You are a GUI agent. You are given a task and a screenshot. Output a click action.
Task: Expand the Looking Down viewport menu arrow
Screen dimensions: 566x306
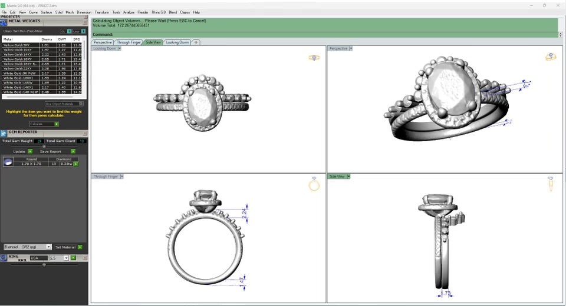[x=120, y=49]
